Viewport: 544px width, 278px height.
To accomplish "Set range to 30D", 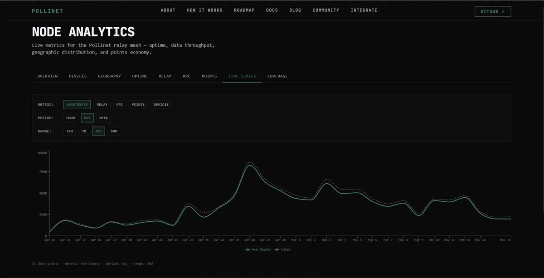I will click(x=98, y=131).
